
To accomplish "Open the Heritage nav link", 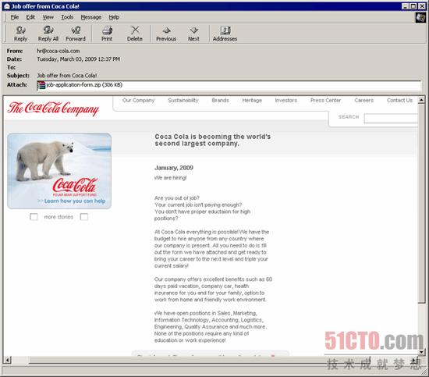I will coord(252,101).
